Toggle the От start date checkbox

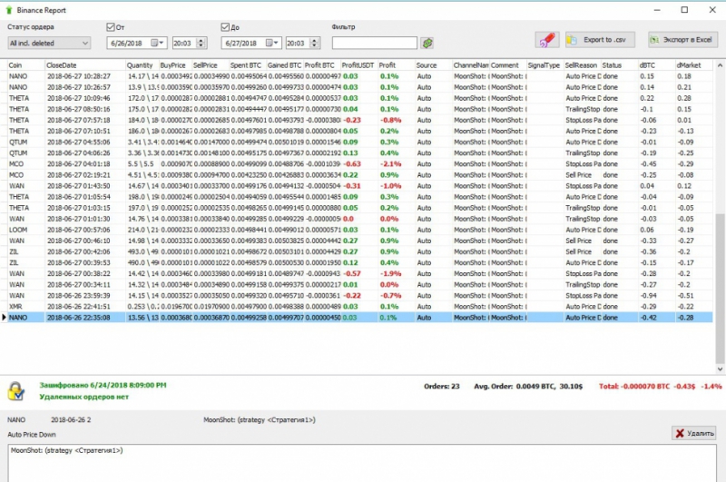click(x=110, y=27)
